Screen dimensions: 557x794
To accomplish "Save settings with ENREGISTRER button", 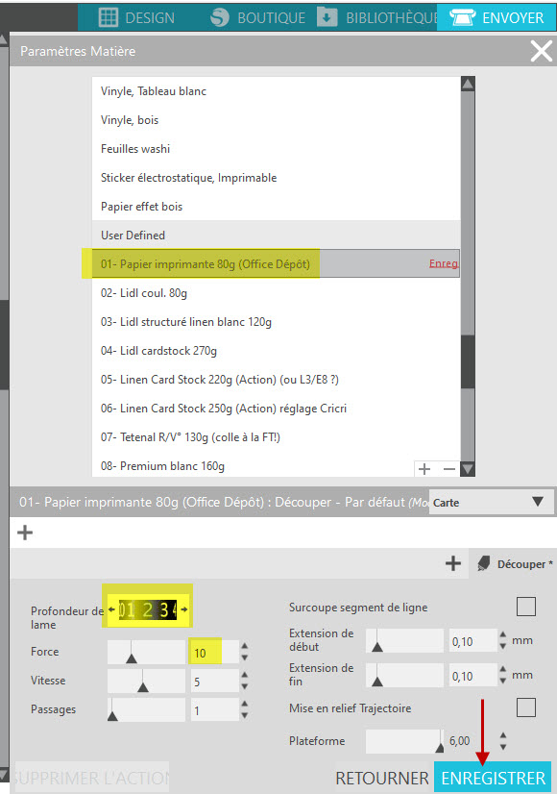I will tap(493, 778).
